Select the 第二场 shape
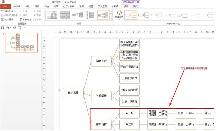The height and width of the screenshot is (131, 216). pos(130,124)
